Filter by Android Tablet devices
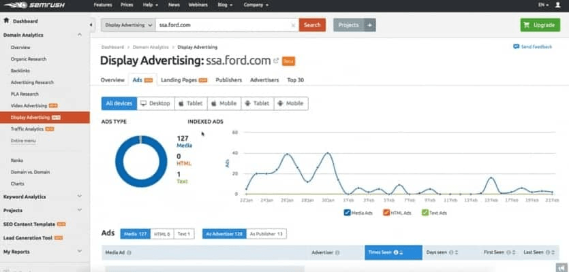The width and height of the screenshot is (569, 272). pos(258,103)
